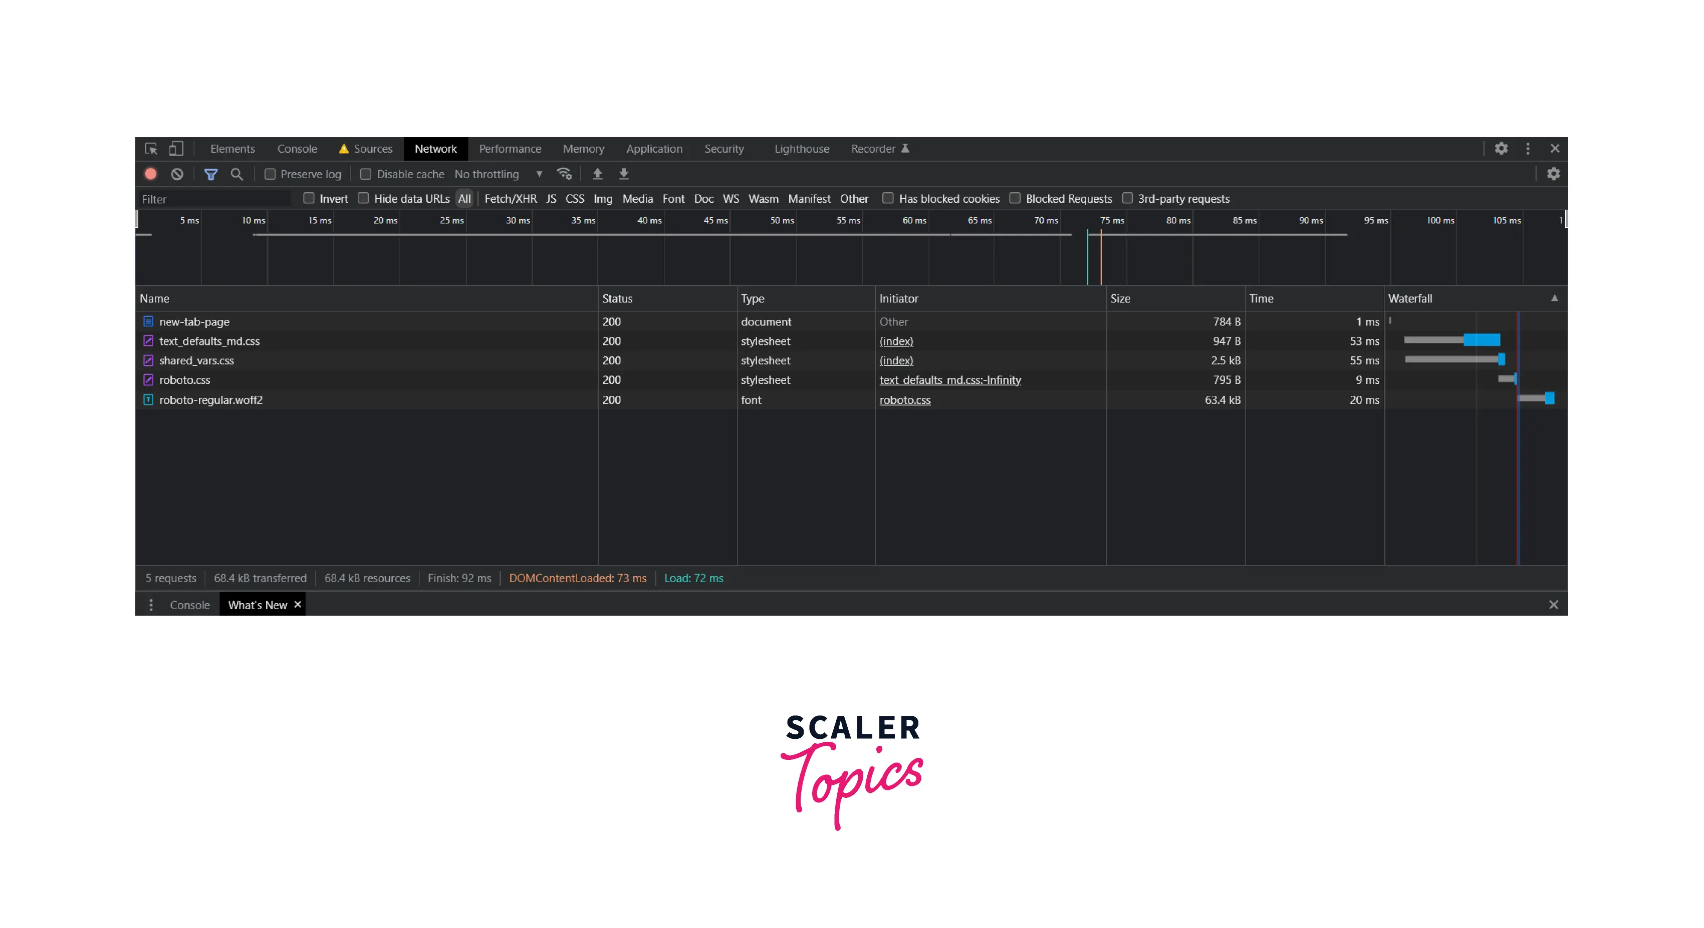This screenshot has width=1704, height=928.
Task: Check the Invert filter checkbox
Action: 308,198
